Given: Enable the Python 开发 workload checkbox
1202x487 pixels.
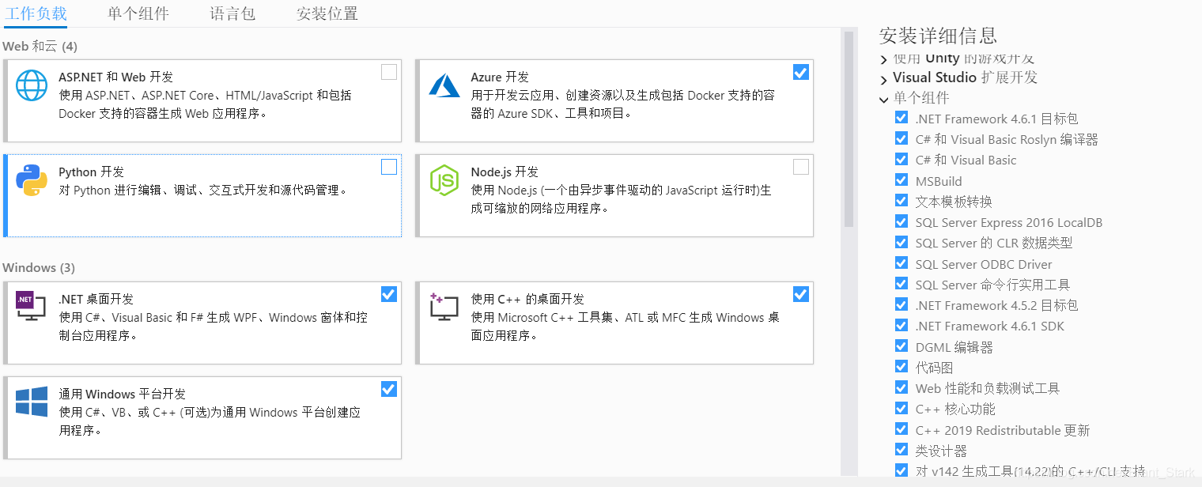Looking at the screenshot, I should (388, 167).
